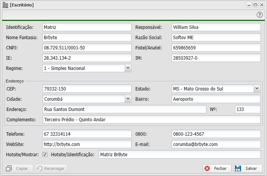Image resolution: width=267 pixels, height=176 pixels.
Task: Select the Responsável text field
Action: click(216, 27)
